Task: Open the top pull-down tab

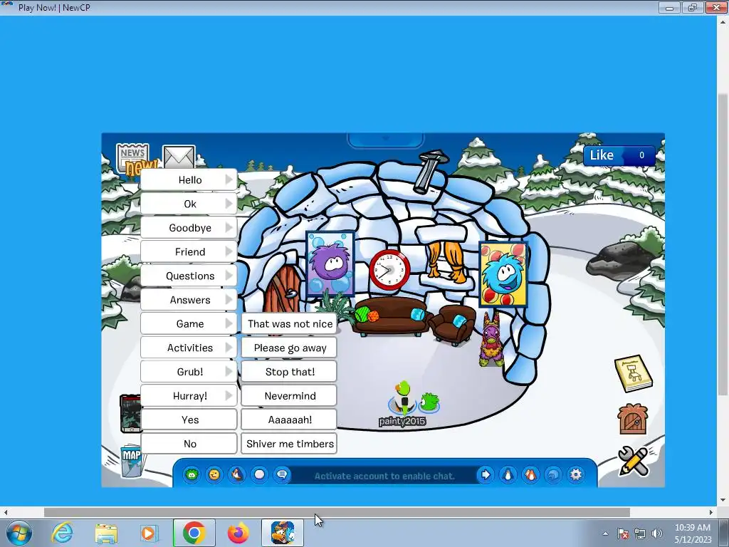Action: click(385, 140)
